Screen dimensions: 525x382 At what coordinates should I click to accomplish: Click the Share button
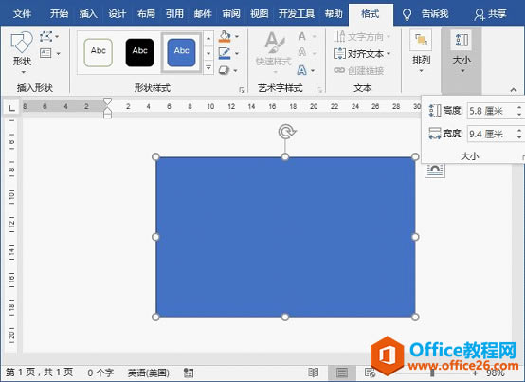click(x=490, y=14)
